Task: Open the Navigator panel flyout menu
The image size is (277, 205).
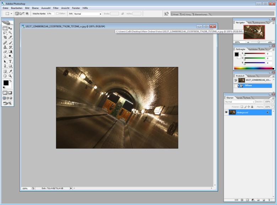Action: [x=273, y=23]
